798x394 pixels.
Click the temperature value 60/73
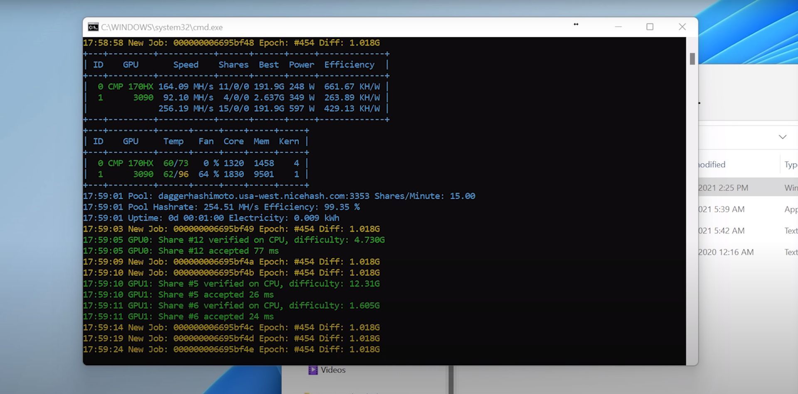click(176, 163)
